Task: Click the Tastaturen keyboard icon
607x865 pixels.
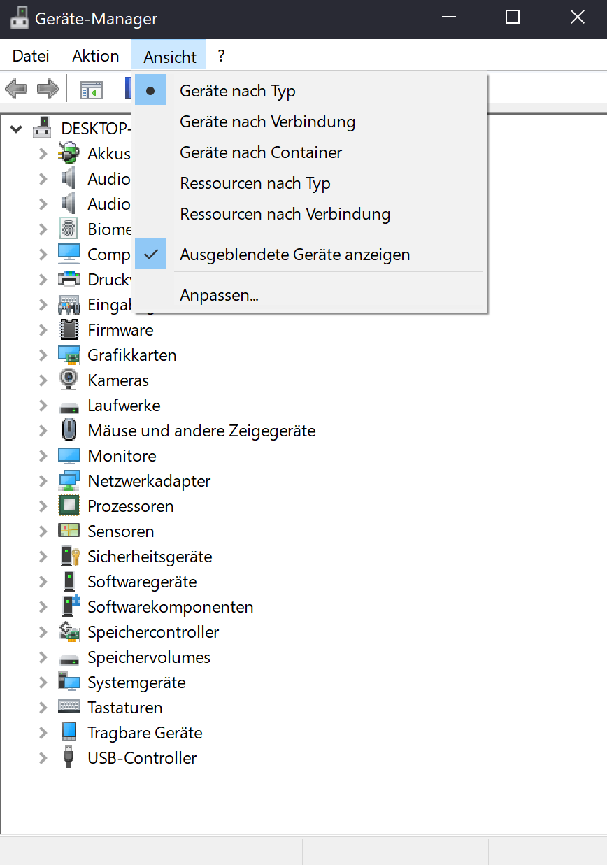Action: click(x=69, y=707)
